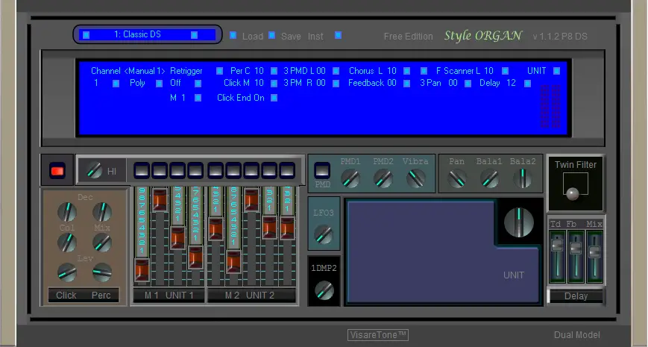Click the PMD2 knob
Viewport: 648px width, 347px height.
(x=383, y=178)
